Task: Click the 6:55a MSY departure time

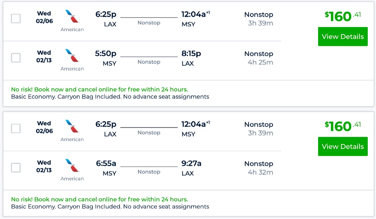Action: (106, 163)
